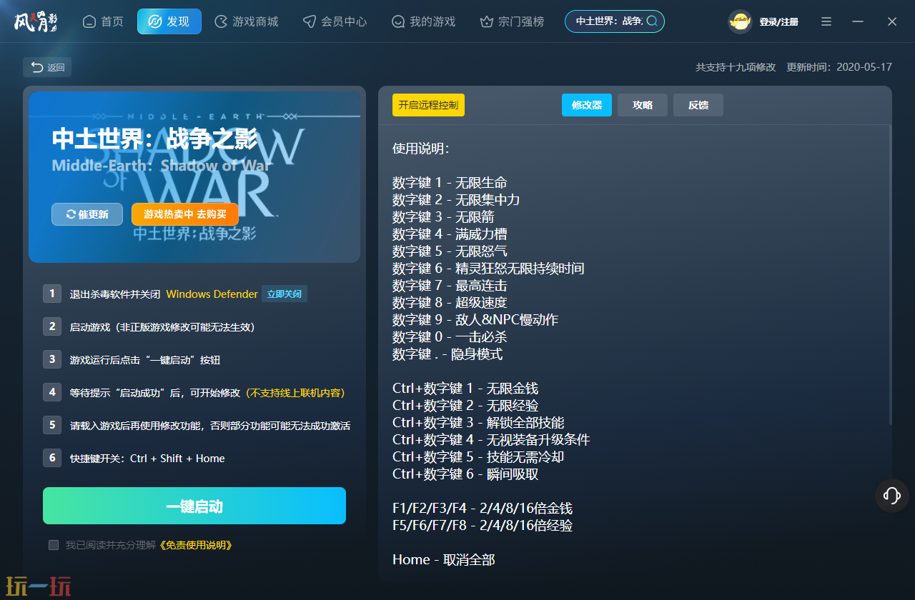Switch to the 反馈 tab
915x600 pixels.
tap(698, 105)
